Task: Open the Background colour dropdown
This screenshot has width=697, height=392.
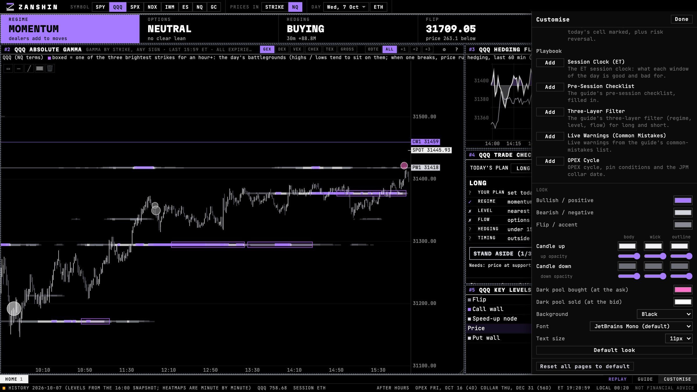Action: point(664,314)
